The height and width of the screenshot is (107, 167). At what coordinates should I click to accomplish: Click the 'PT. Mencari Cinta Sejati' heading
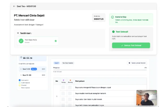point(29,15)
